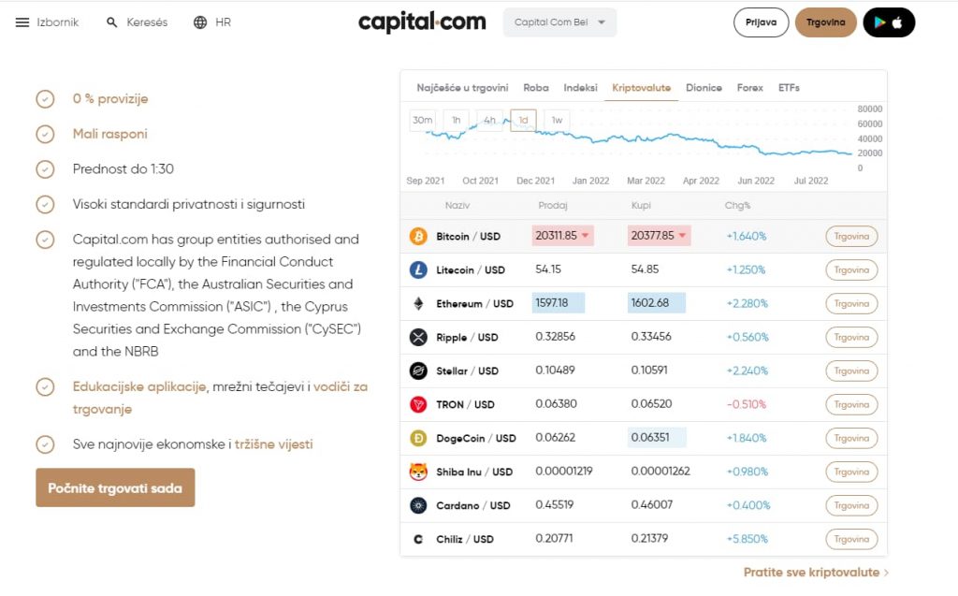Open the Google Play and Apple app button
This screenshot has height=596, width=958.
point(888,22)
